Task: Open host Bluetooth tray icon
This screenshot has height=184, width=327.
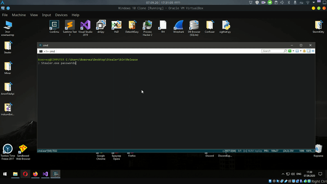Action: pyautogui.click(x=289, y=2)
